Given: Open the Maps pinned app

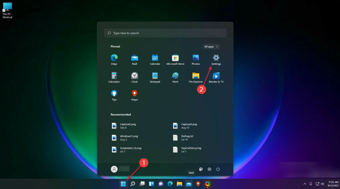Looking at the screenshot, I should pyautogui.click(x=135, y=95).
